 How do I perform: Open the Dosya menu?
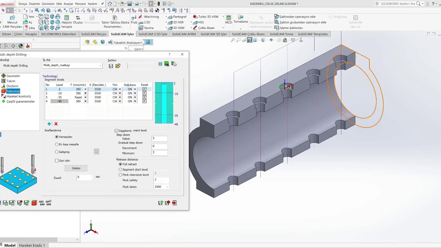[x=23, y=4]
